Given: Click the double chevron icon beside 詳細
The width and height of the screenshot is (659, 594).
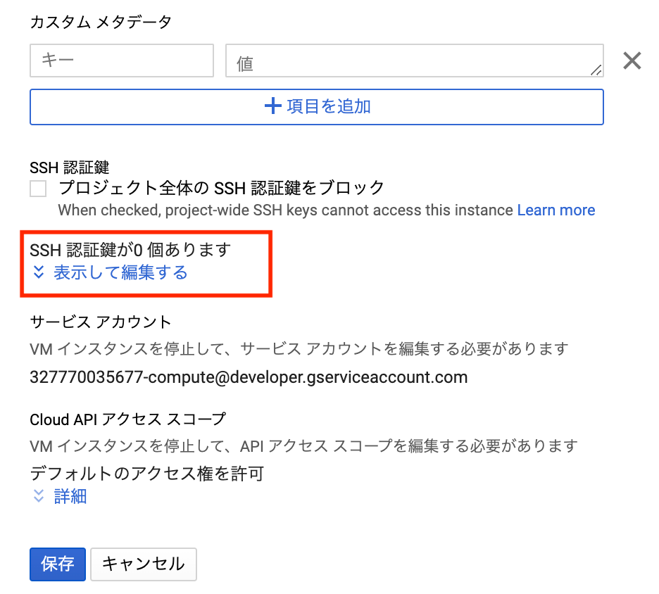Looking at the screenshot, I should (39, 496).
